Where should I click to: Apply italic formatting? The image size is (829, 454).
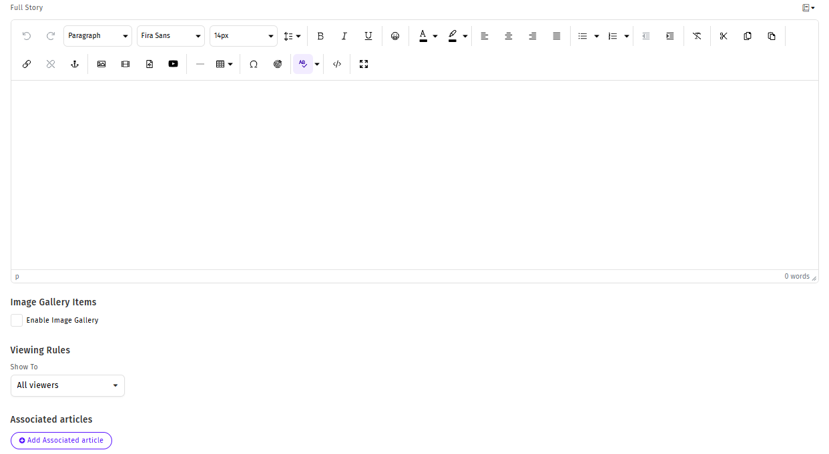[x=344, y=36]
